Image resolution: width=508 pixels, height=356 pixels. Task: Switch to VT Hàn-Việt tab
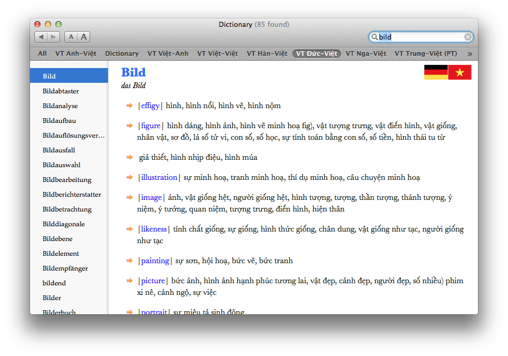(x=267, y=53)
